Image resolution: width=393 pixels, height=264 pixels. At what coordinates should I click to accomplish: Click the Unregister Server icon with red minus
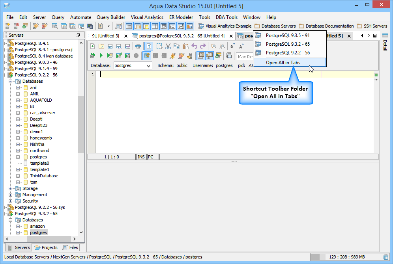coord(16,26)
